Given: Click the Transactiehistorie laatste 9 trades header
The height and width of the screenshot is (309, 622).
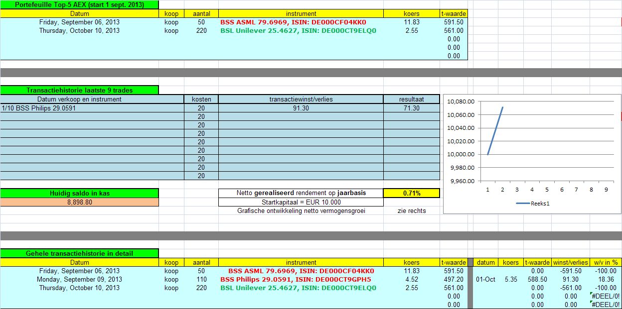Looking at the screenshot, I should tap(79, 90).
